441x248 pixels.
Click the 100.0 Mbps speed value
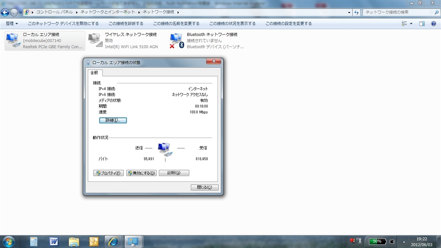199,112
